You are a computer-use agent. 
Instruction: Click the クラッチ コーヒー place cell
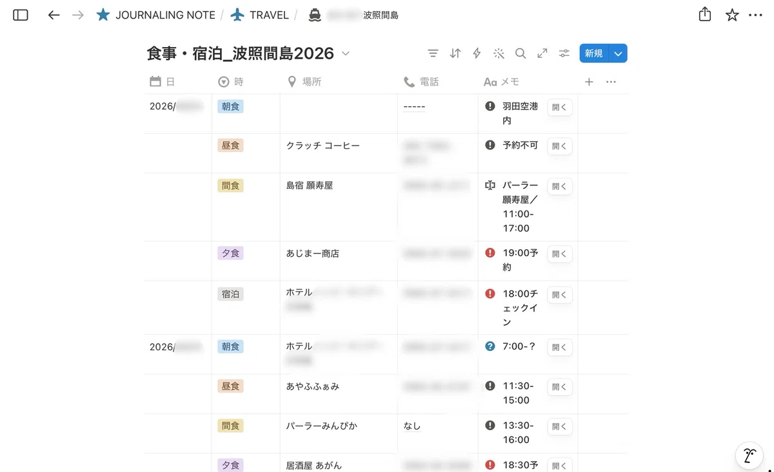pos(339,153)
